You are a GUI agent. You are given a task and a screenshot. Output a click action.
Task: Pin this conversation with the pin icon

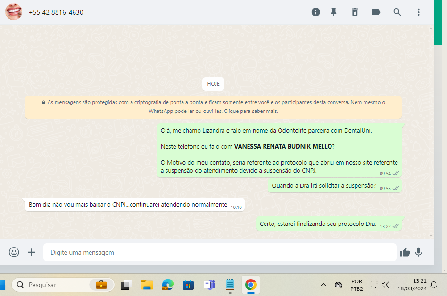click(333, 12)
